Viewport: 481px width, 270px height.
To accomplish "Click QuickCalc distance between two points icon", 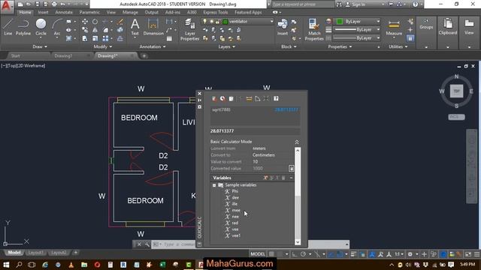I will (249, 98).
